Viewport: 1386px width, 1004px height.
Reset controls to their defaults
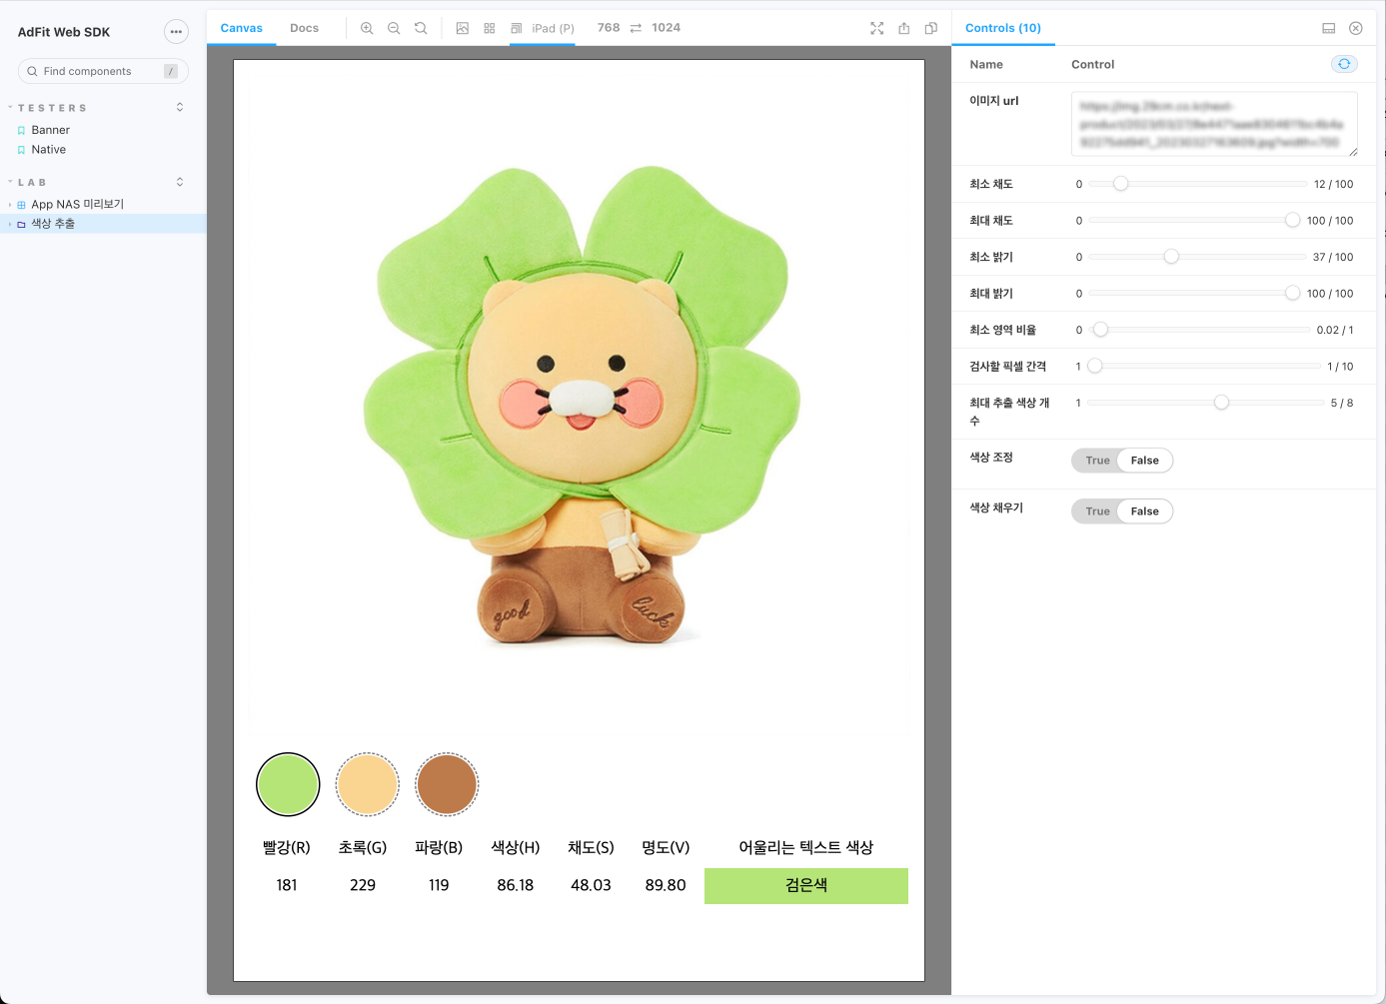(x=1345, y=64)
